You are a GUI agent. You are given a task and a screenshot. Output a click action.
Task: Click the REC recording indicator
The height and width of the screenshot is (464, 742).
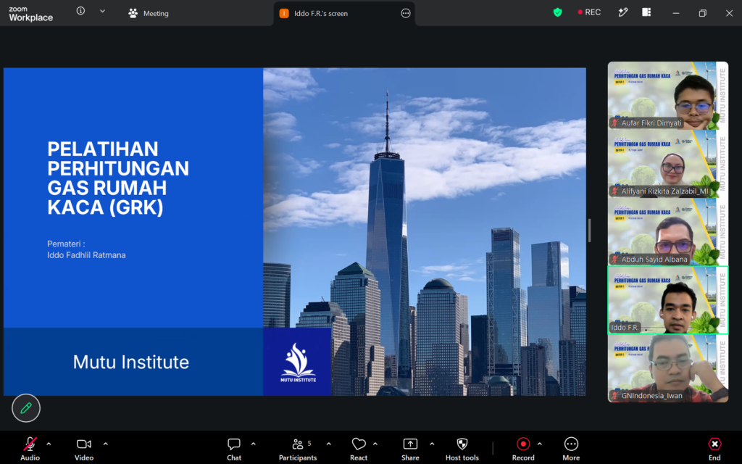pos(588,12)
